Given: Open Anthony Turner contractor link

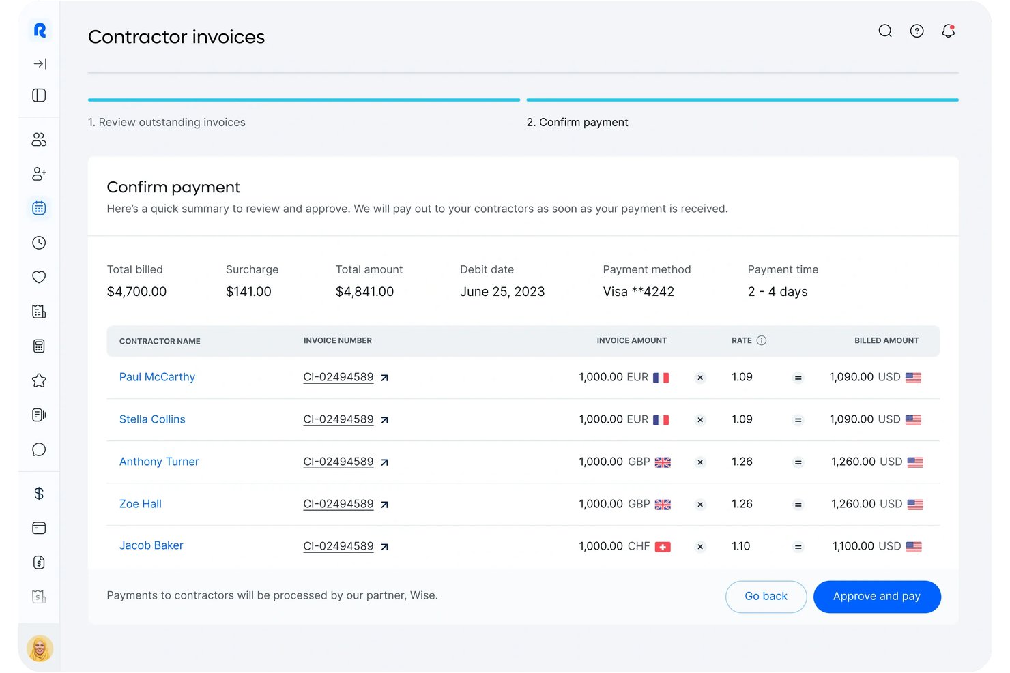Looking at the screenshot, I should point(159,462).
